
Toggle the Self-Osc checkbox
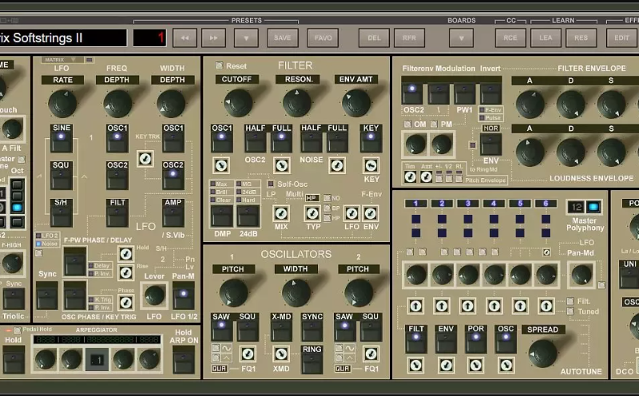(x=271, y=184)
